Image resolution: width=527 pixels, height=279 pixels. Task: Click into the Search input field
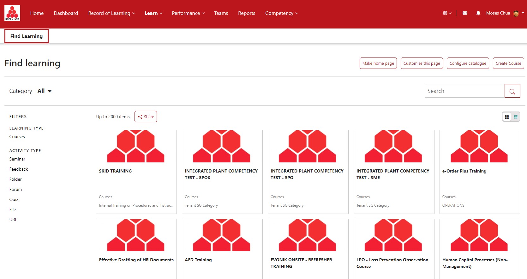click(464, 91)
